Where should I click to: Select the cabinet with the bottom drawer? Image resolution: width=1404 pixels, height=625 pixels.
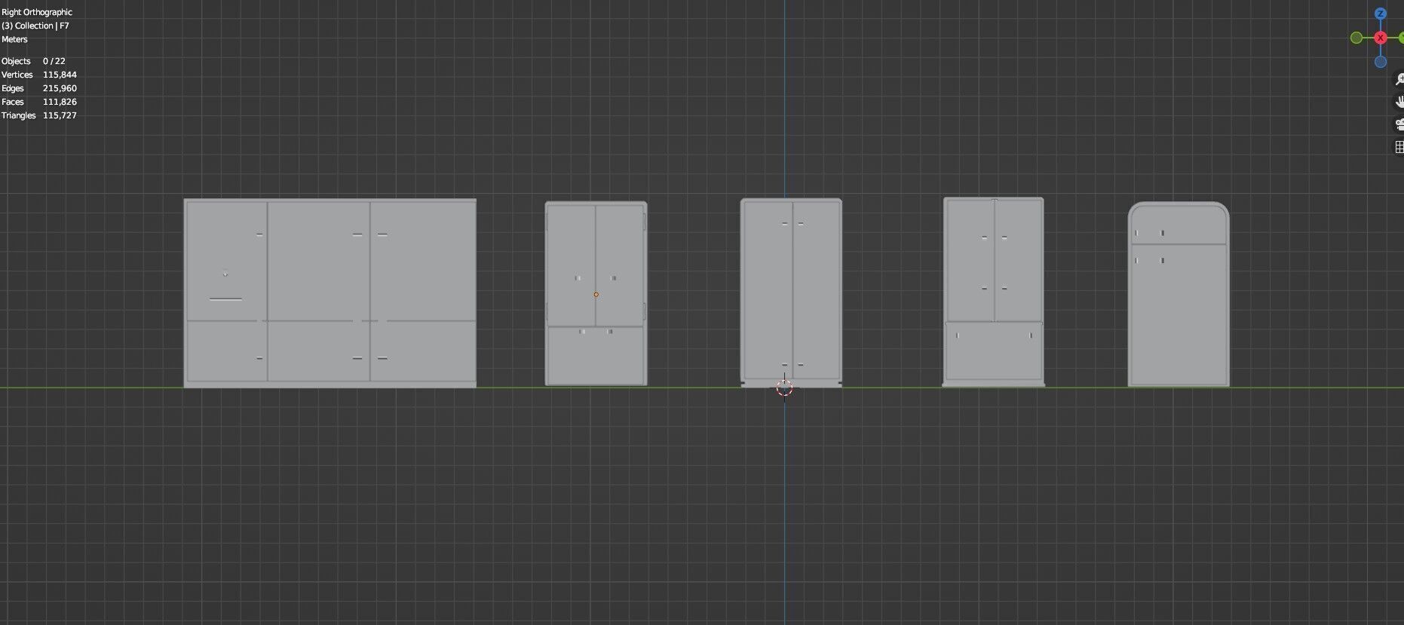coord(994,292)
